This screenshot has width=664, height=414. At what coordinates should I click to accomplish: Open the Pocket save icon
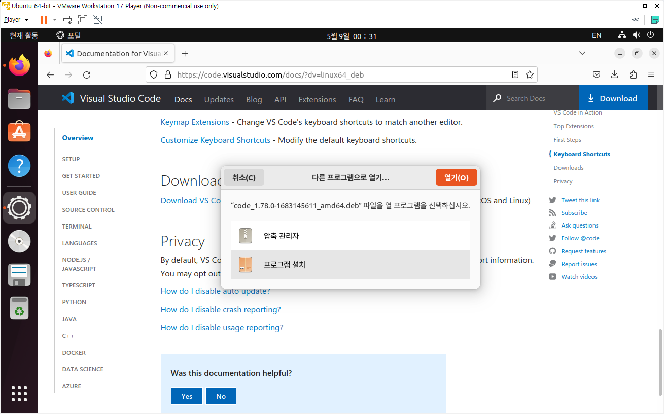pos(597,74)
